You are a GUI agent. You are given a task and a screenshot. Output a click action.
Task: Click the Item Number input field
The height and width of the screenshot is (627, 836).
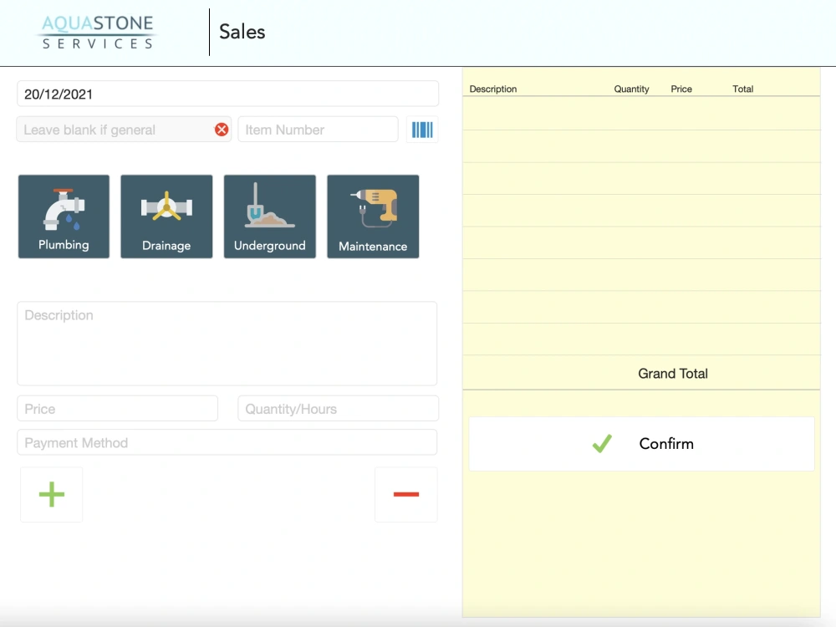coord(318,129)
